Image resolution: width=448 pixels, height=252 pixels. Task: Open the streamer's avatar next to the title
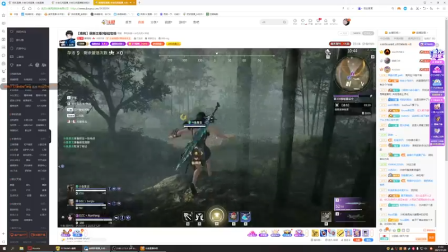67,38
